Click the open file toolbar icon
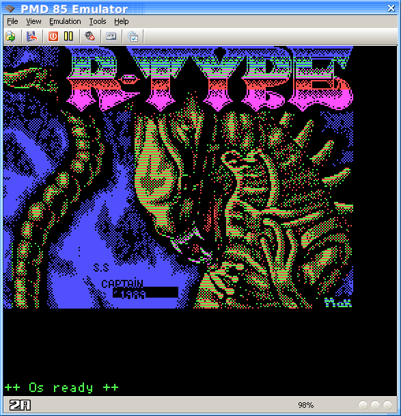The height and width of the screenshot is (416, 401). 11,36
